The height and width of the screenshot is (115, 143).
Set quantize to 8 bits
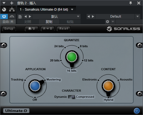[x=84, y=46]
